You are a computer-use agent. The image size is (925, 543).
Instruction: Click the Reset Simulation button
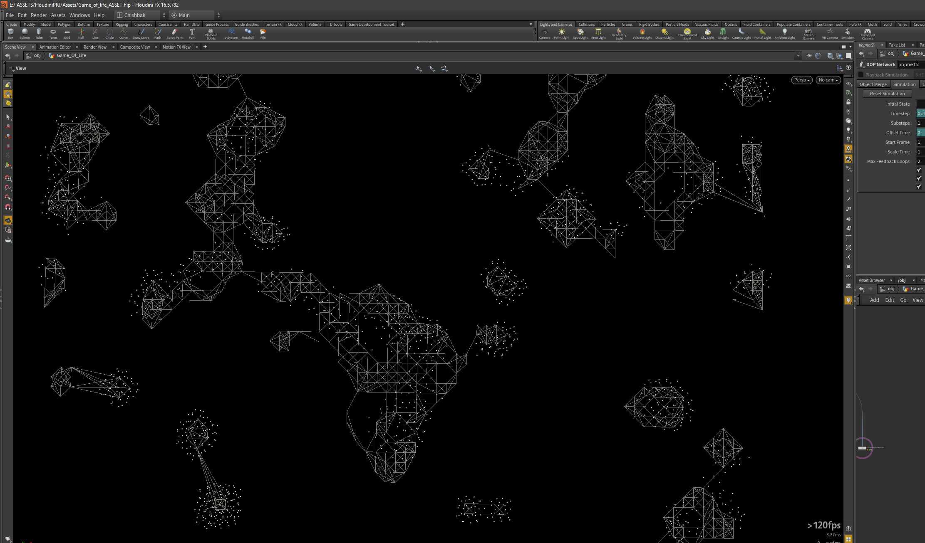887,93
